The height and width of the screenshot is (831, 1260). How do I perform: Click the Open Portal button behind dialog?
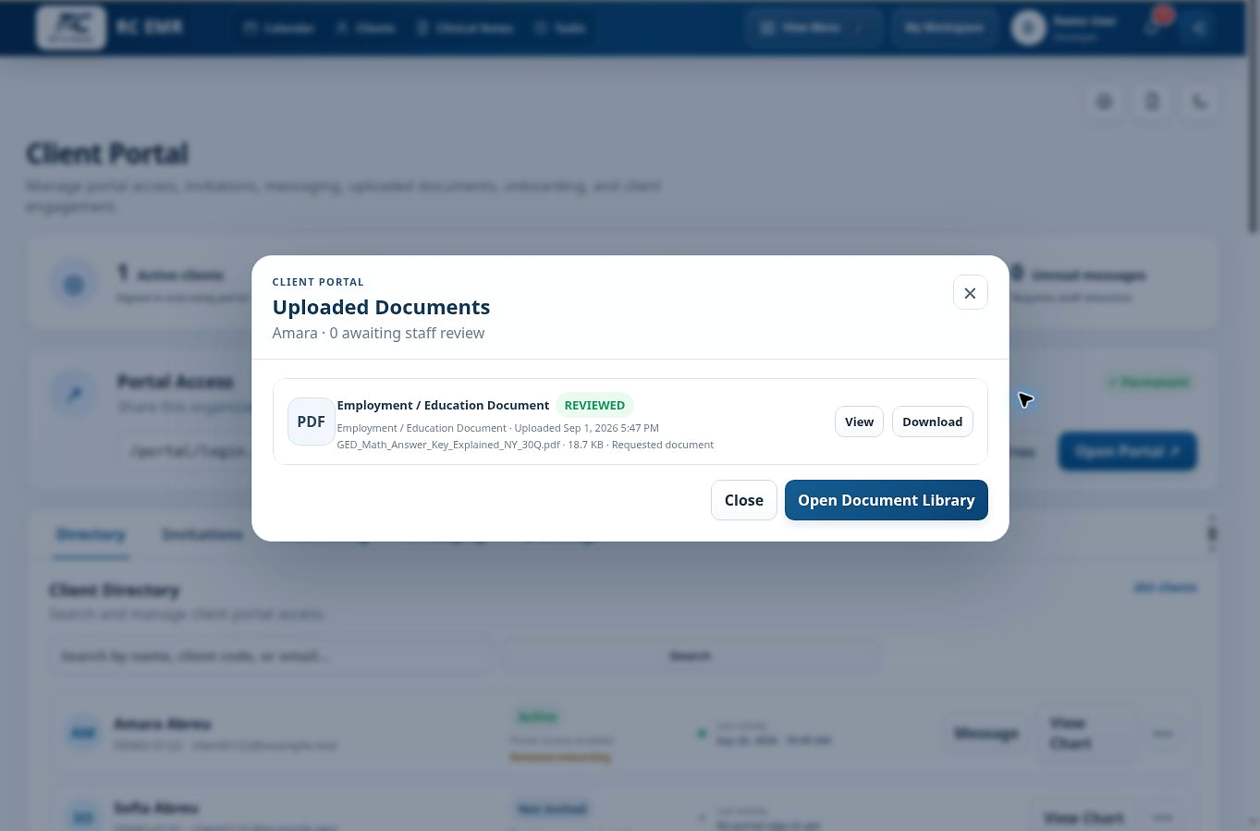point(1127,451)
